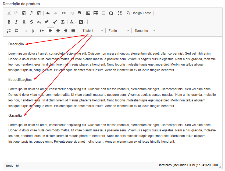Click the Garantia heading in editor
This screenshot has height=171, width=225.
(15, 115)
